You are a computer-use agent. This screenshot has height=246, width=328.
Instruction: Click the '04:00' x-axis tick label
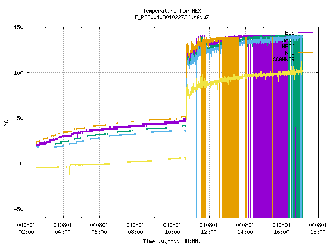point(63,232)
